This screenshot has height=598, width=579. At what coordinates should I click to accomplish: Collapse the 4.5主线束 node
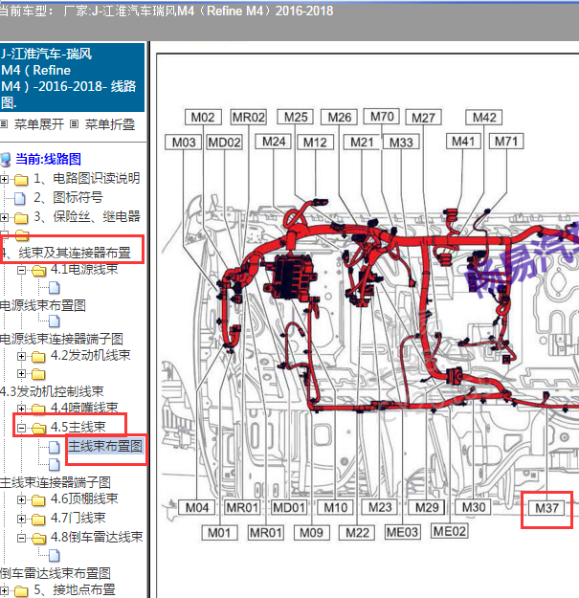(22, 428)
